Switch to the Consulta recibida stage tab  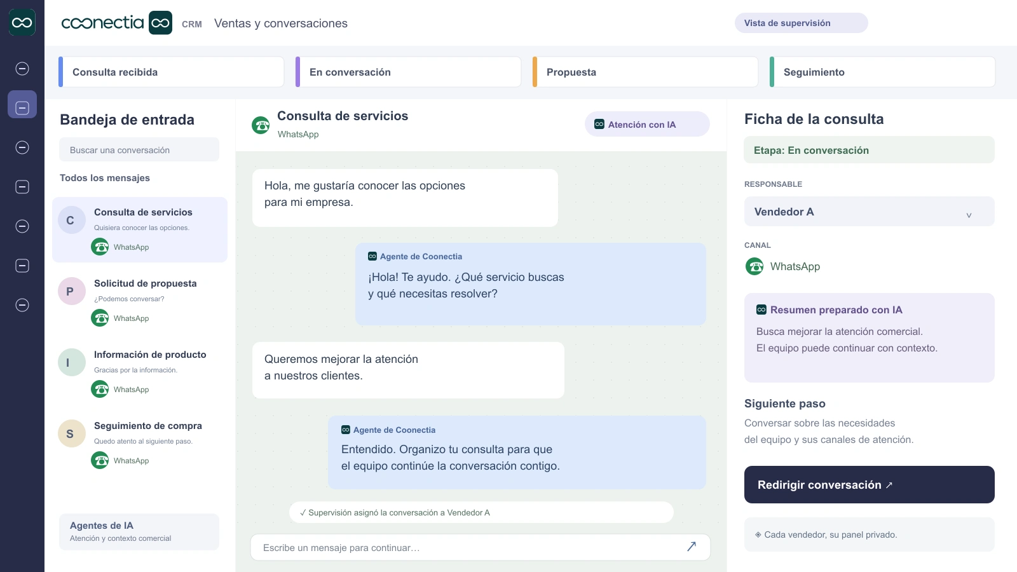pyautogui.click(x=171, y=72)
